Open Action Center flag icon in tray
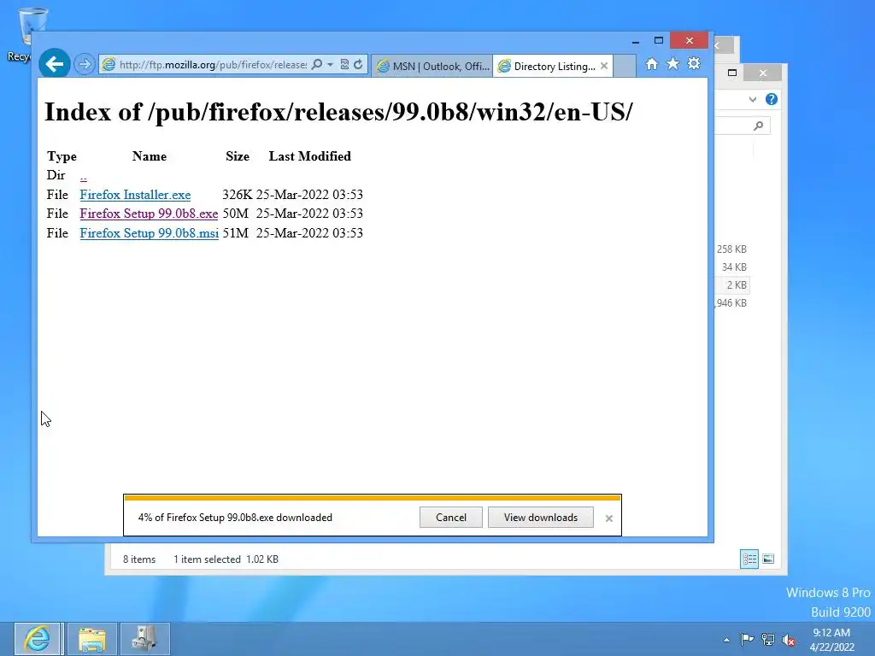 pyautogui.click(x=747, y=639)
